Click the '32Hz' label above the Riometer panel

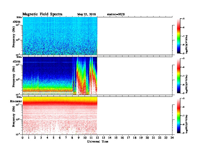pos(19,97)
